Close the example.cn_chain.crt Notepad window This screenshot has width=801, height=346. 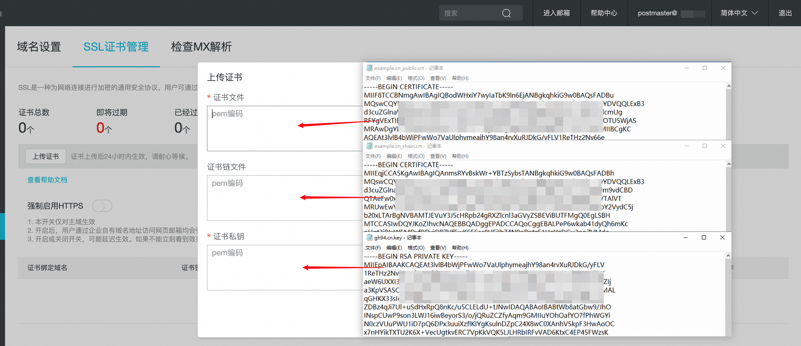723,146
